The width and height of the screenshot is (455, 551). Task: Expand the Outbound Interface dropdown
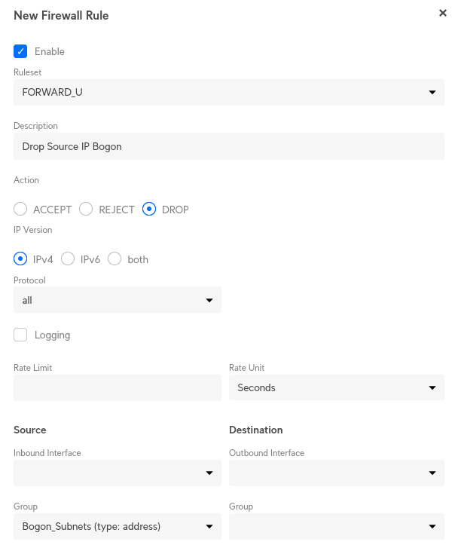click(336, 473)
